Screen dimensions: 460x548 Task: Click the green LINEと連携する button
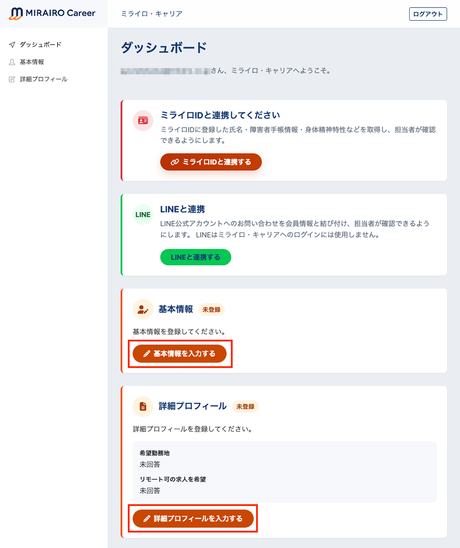click(x=195, y=257)
